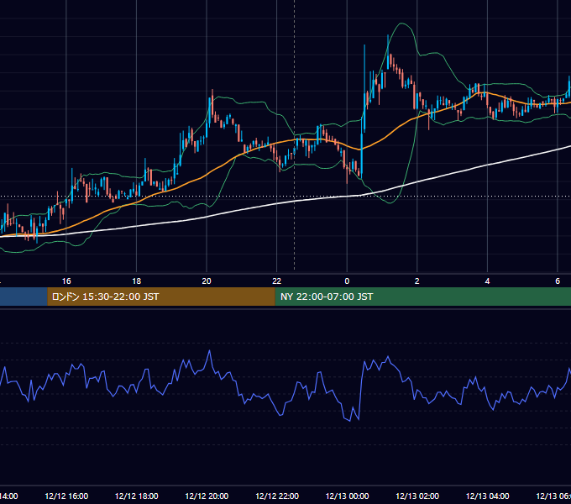Click the "12/13 02:00" bottom timestamp

[417, 496]
